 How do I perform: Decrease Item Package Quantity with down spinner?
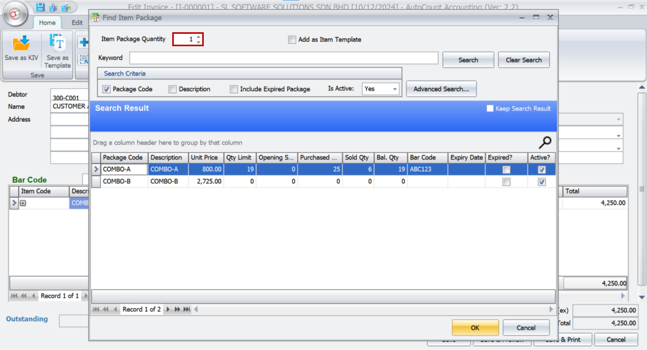pos(199,42)
